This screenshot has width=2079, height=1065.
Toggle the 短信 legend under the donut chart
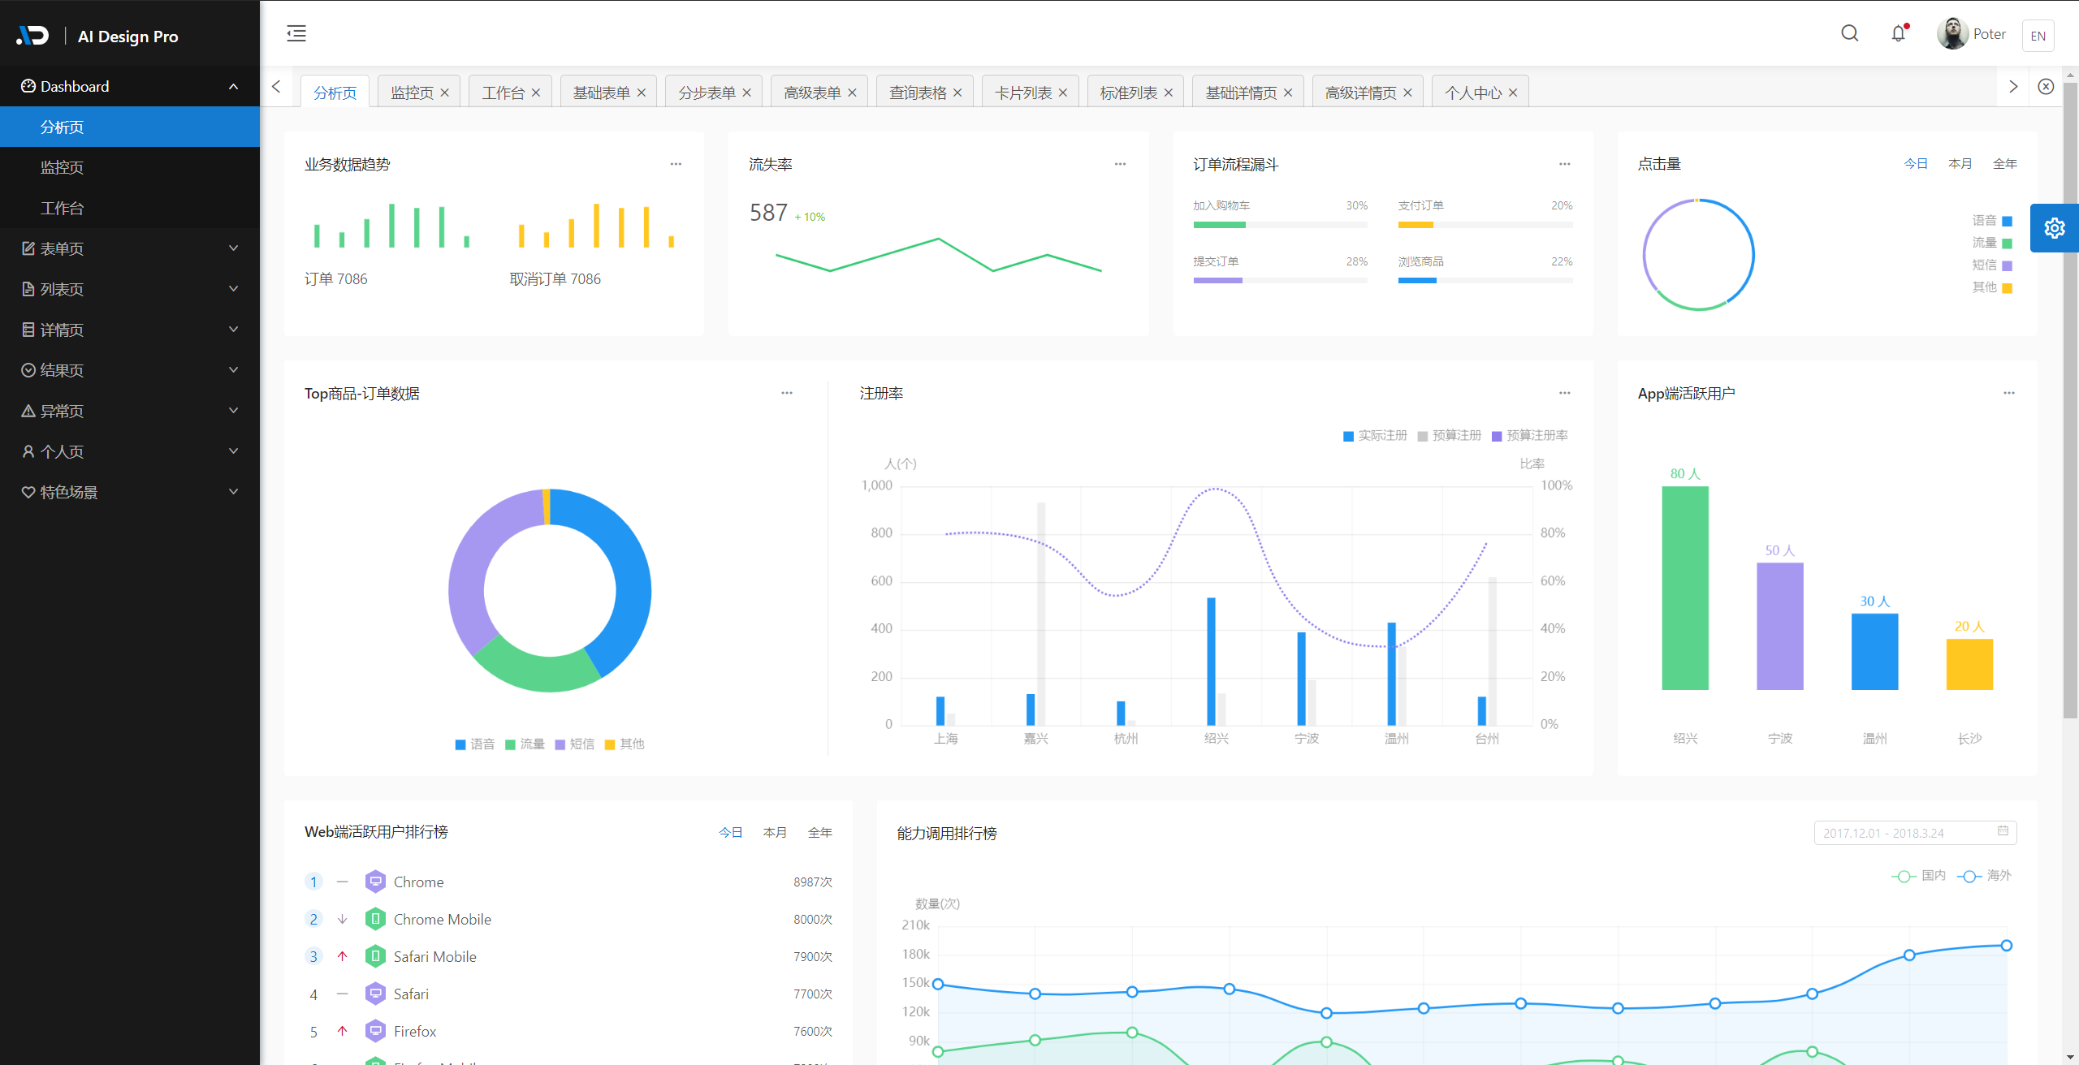pos(575,744)
